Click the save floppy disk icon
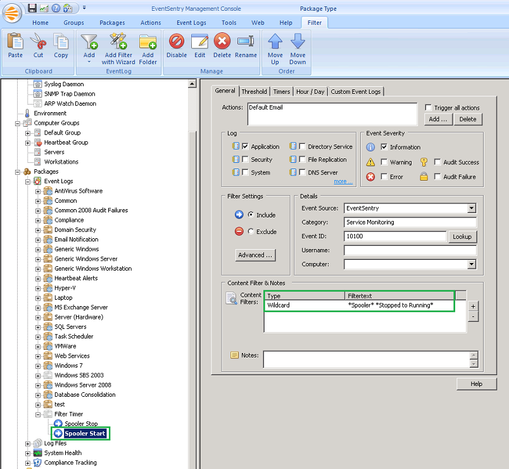The image size is (509, 469). point(32,8)
